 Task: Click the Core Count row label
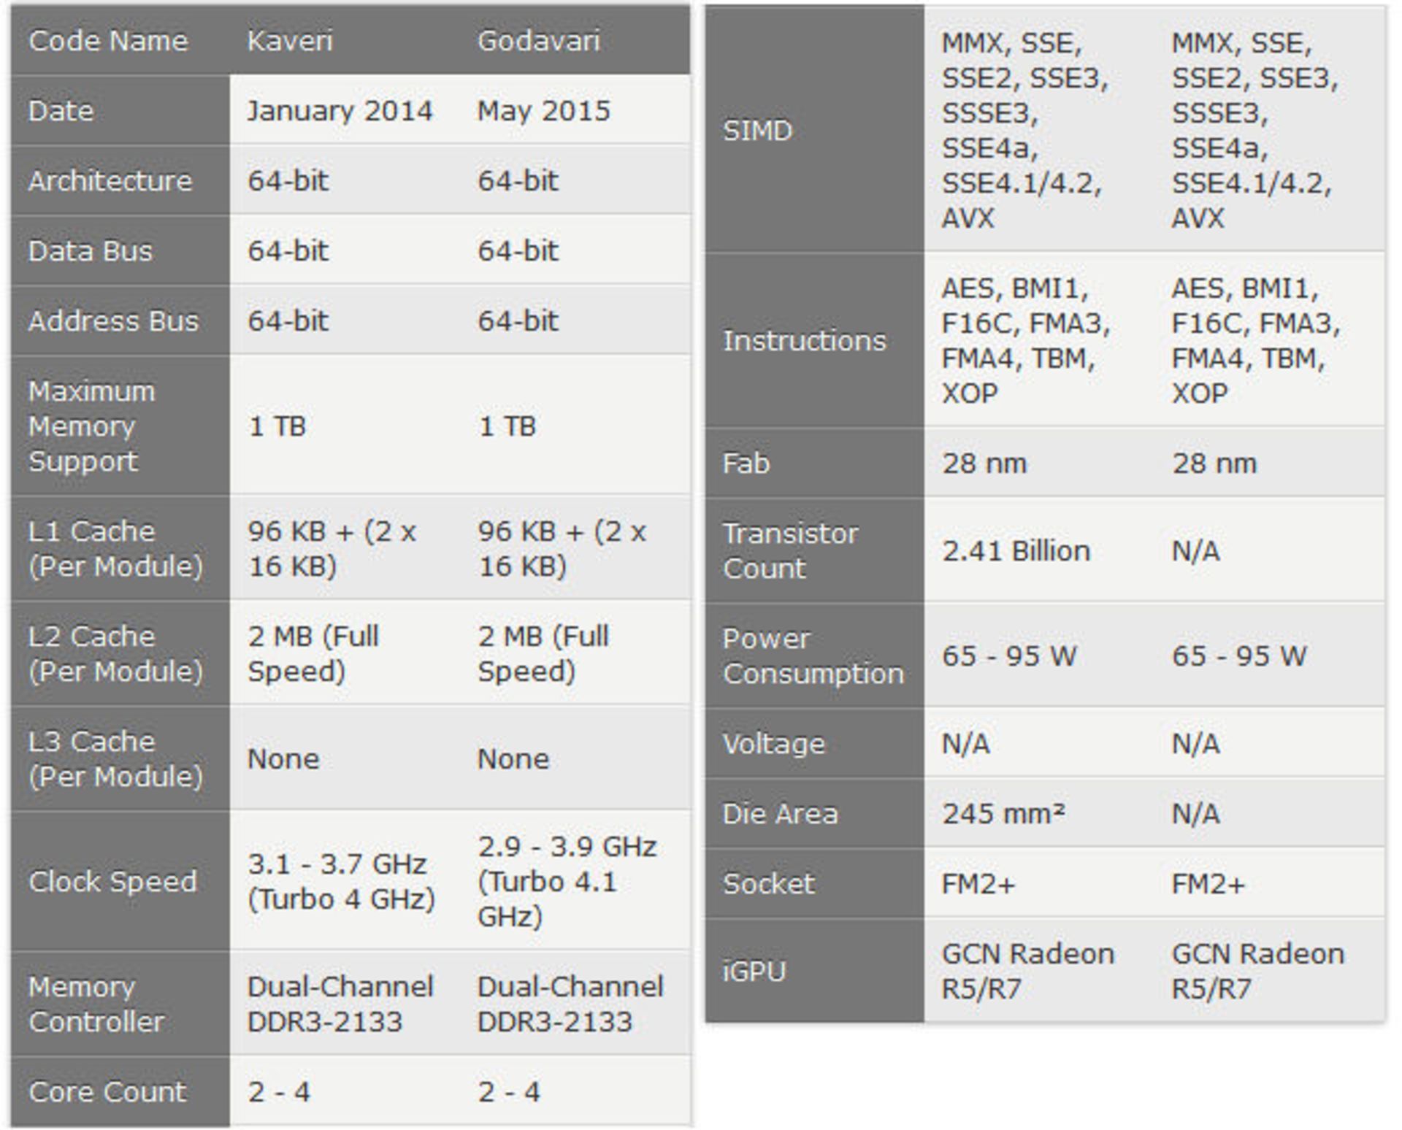pyautogui.click(x=120, y=1091)
